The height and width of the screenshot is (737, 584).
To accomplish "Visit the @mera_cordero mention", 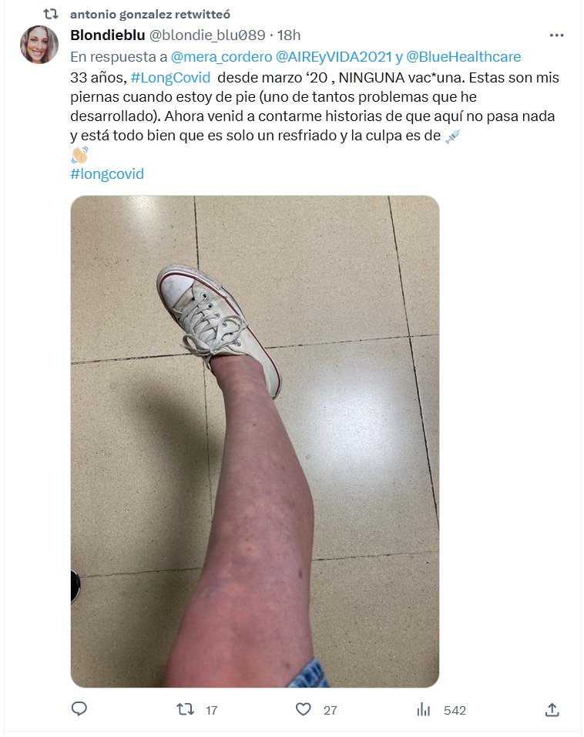I will click(x=221, y=57).
